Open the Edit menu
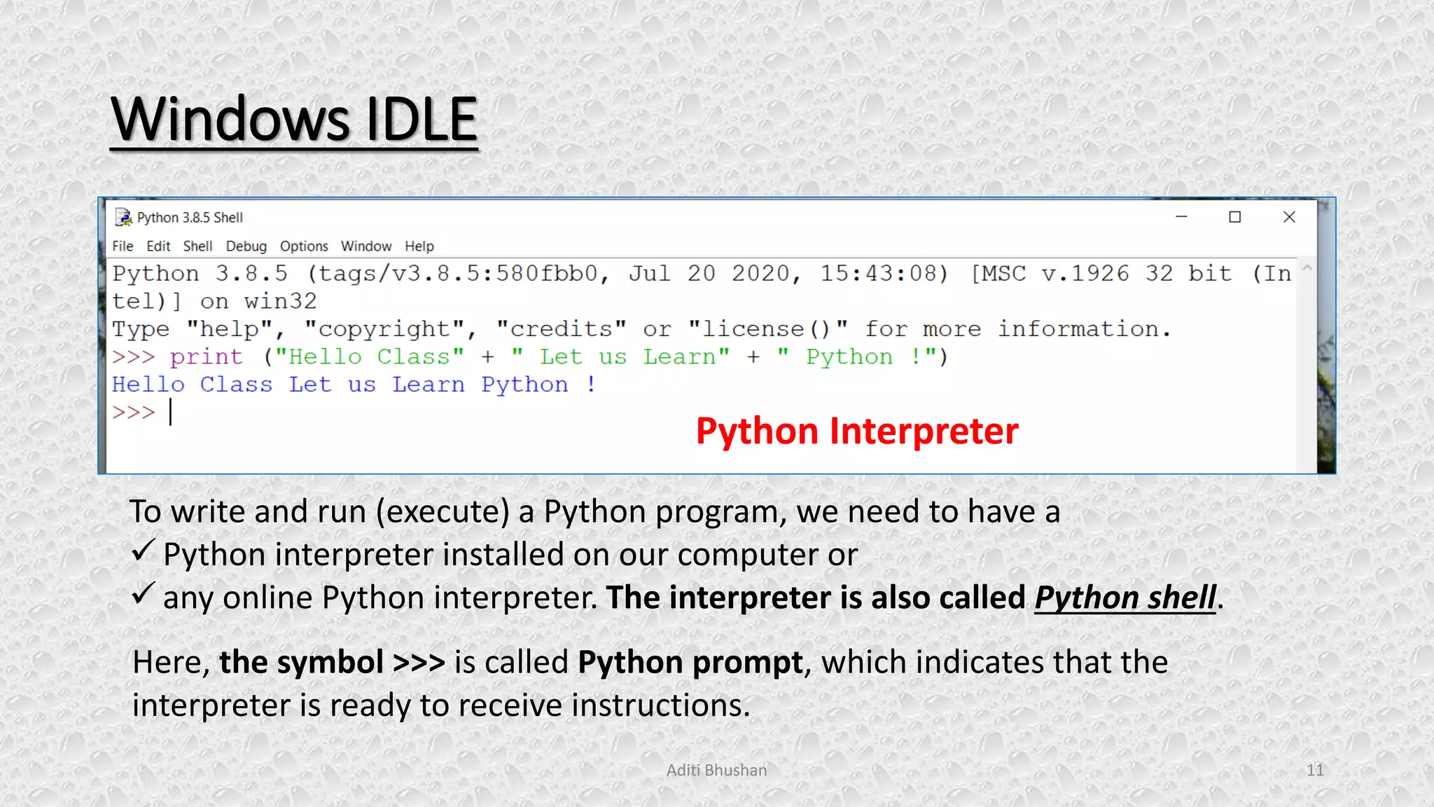The height and width of the screenshot is (807, 1434). click(x=158, y=247)
